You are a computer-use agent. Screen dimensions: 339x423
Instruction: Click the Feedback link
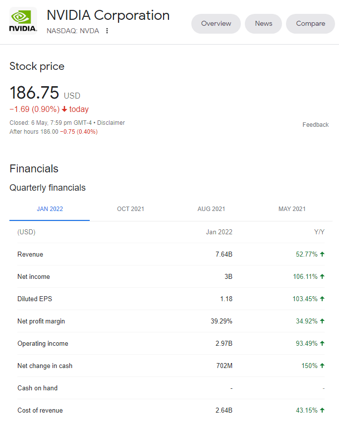coord(315,125)
